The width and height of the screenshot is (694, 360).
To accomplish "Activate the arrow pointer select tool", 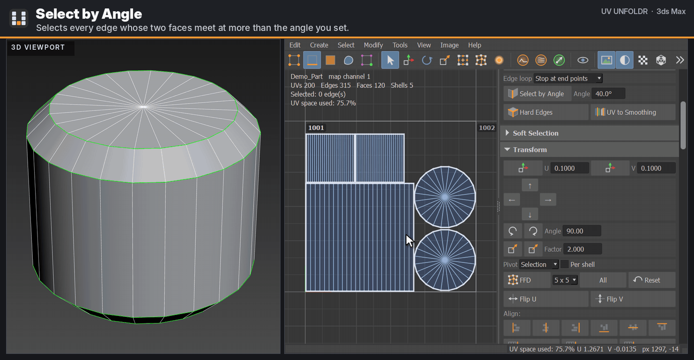I will tap(391, 60).
